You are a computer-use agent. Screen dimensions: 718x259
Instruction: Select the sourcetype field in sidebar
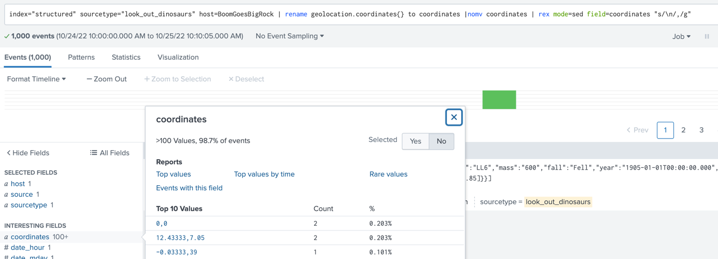coord(29,205)
